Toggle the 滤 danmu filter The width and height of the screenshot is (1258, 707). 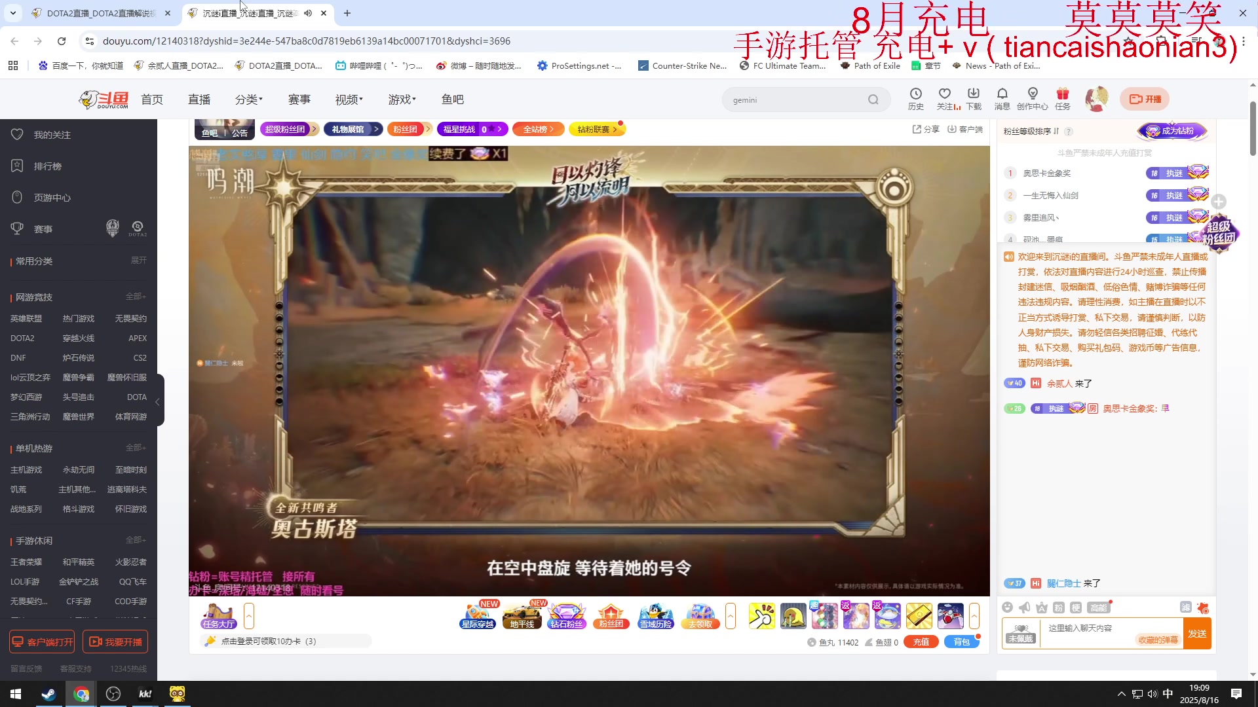click(1186, 607)
